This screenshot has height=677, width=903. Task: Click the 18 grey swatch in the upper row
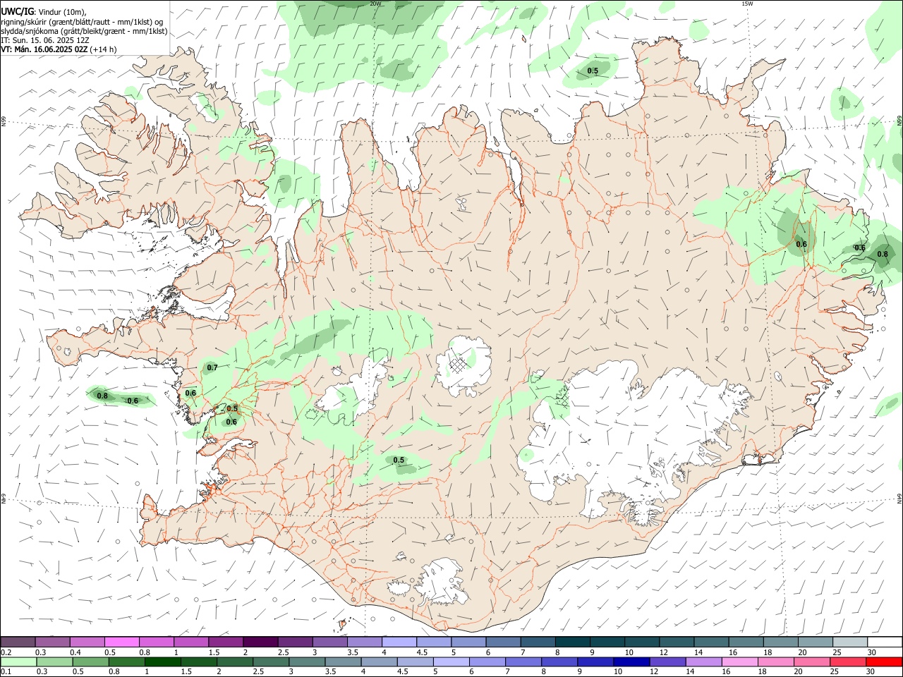pyautogui.click(x=780, y=642)
